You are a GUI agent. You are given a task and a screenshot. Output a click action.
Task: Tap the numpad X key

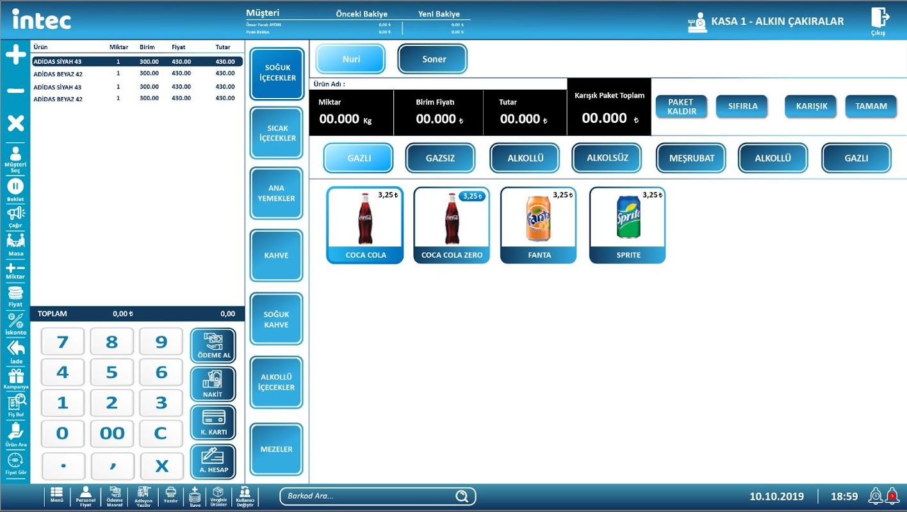[161, 467]
